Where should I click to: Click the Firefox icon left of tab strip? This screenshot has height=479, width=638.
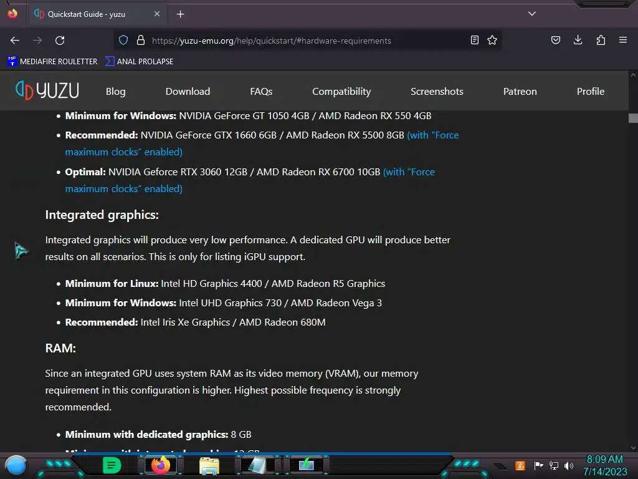point(12,14)
